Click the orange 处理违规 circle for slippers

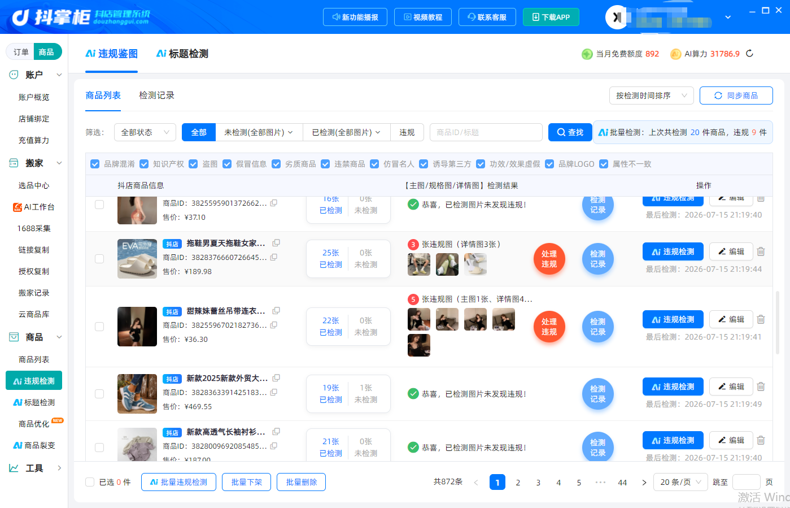[549, 259]
